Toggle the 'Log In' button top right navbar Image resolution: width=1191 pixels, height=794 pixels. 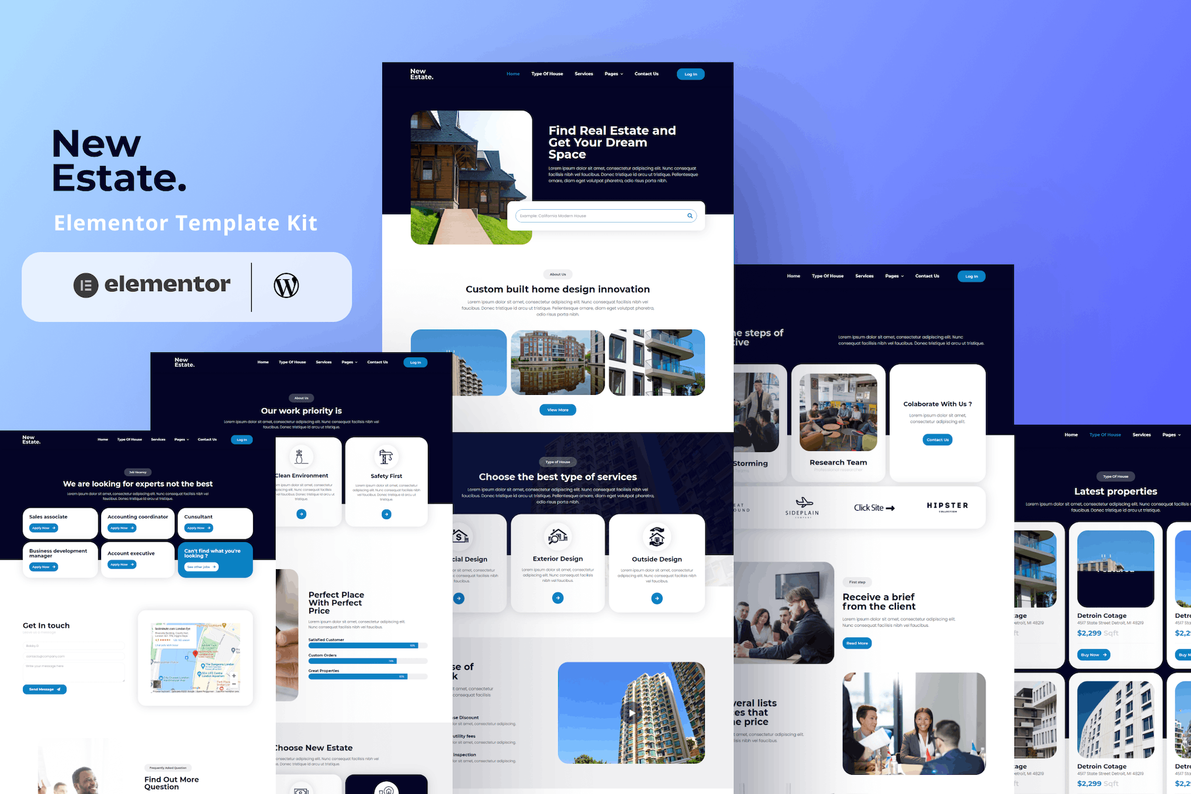690,74
